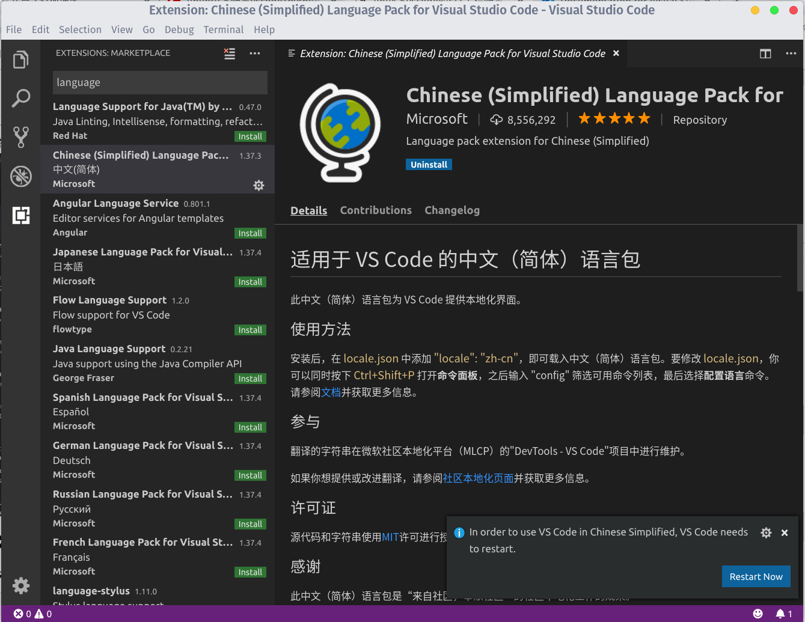Open the 文档 documentation link
The width and height of the screenshot is (805, 622).
coord(331,392)
